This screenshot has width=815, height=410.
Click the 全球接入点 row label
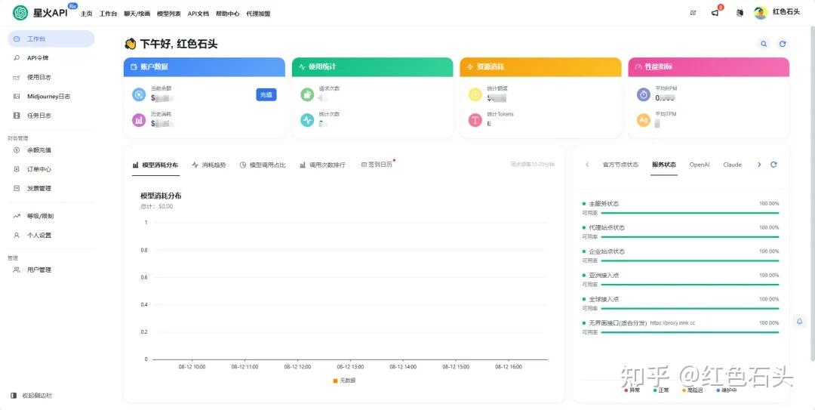604,299
